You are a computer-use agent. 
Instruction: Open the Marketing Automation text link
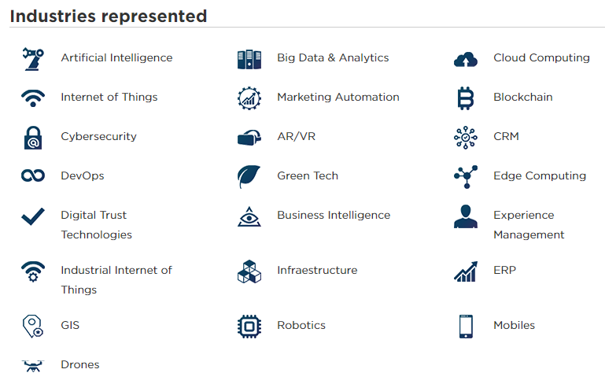(x=338, y=97)
